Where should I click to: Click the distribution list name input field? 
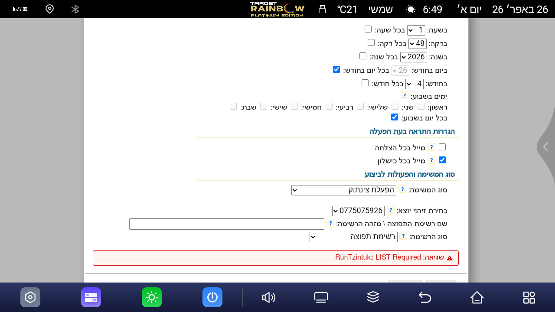click(227, 224)
